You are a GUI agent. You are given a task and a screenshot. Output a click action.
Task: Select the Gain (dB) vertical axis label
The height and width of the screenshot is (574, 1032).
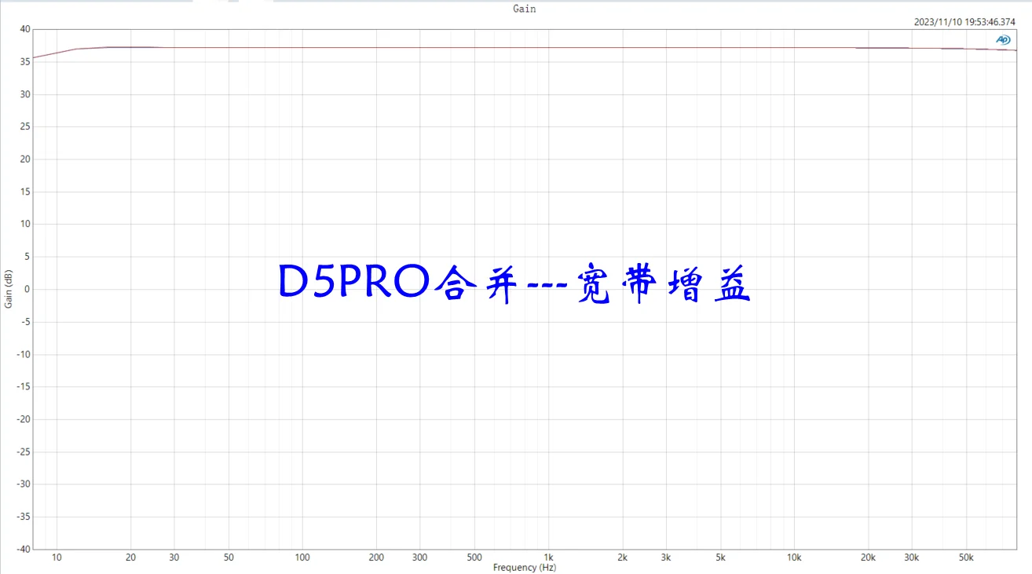coord(9,289)
